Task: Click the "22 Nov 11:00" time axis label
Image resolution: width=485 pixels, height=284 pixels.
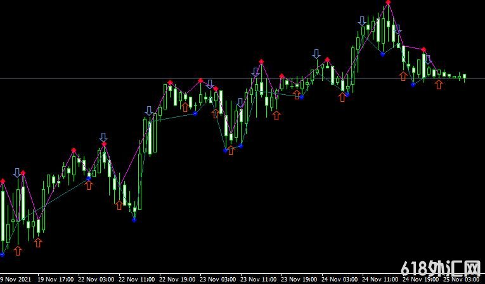Action: 138,279
